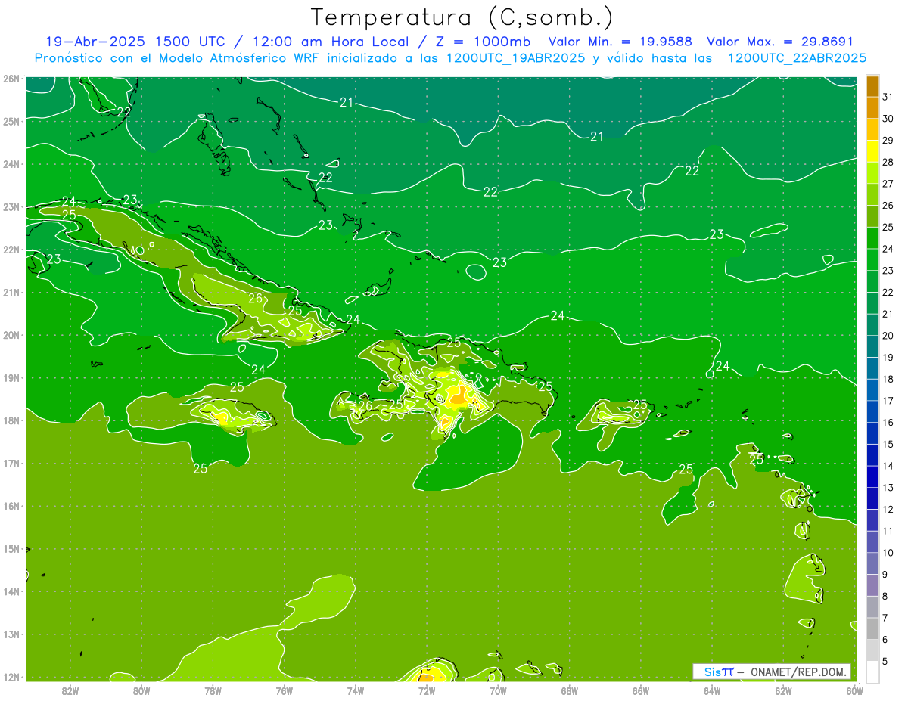Click the colorbar label "5"
Viewport: 908px width, 701px height.
tap(885, 662)
